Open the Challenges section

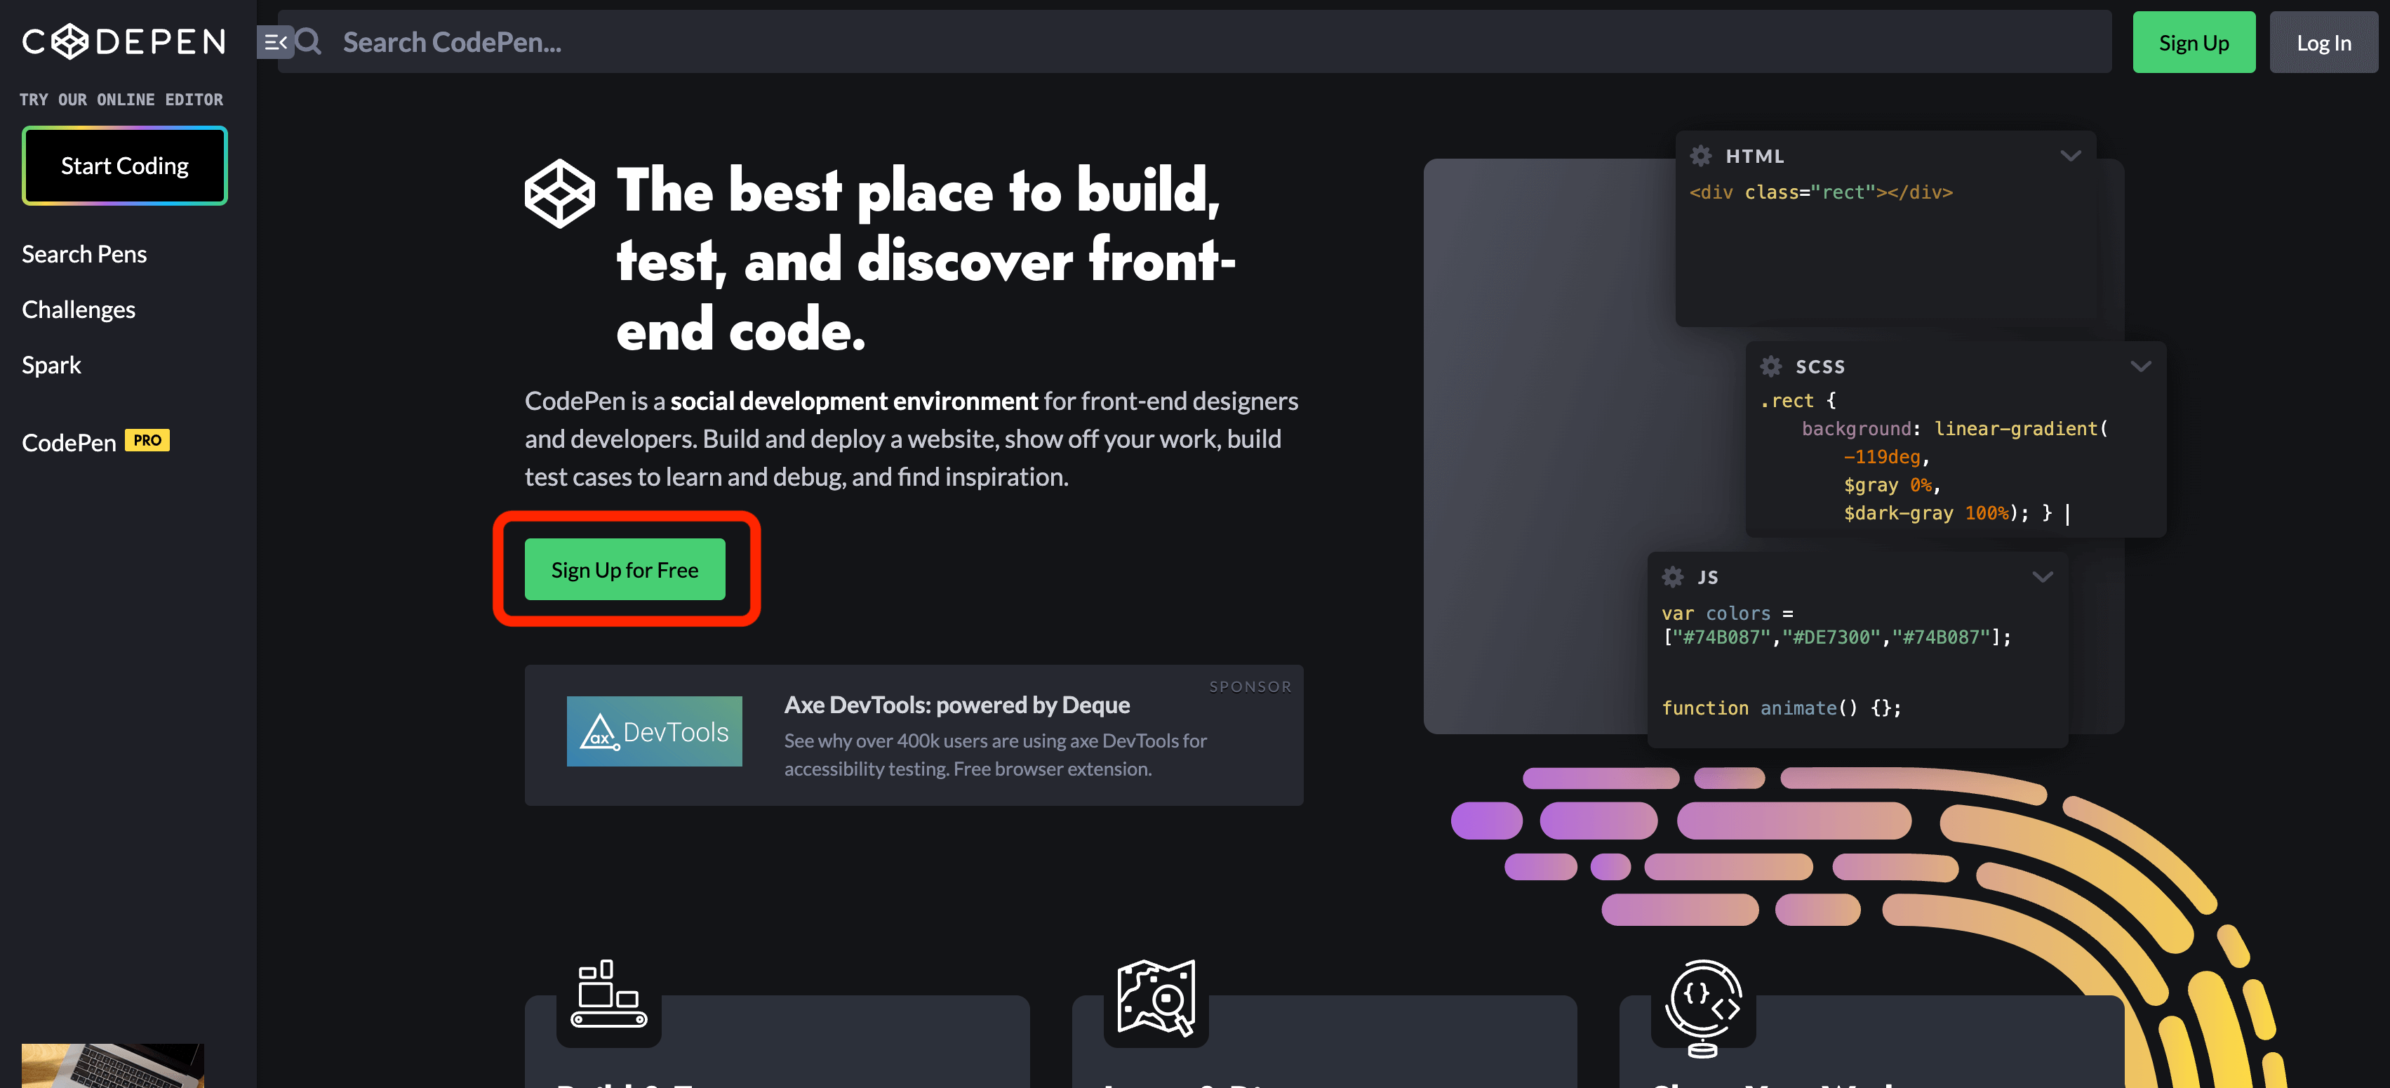click(78, 309)
